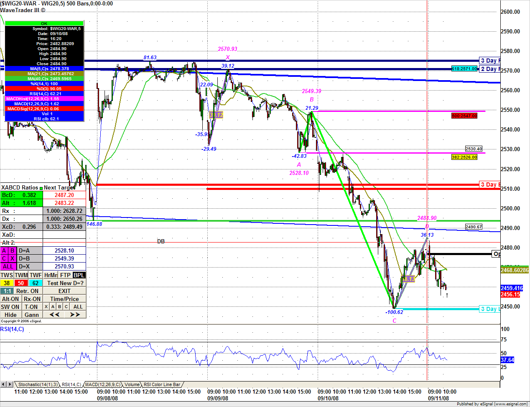Click the small X point button
Screen dimensions: 530x407
[46, 307]
